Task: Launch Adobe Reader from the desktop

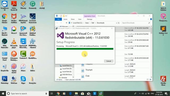Action: point(14,6)
